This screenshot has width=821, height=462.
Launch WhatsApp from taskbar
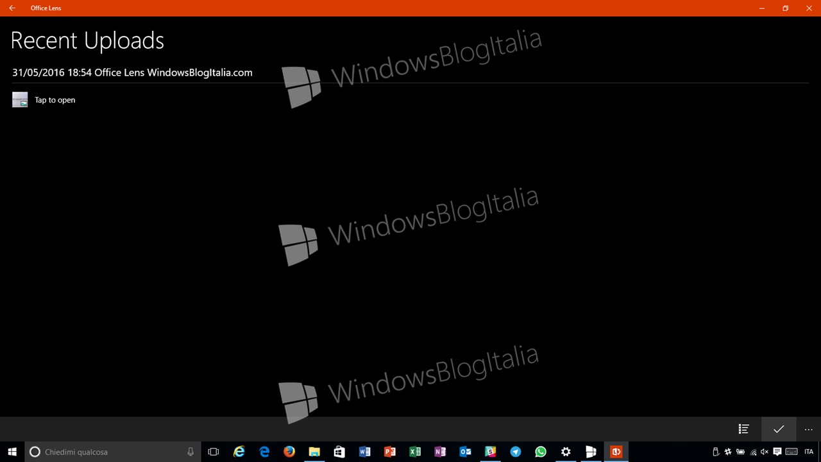[x=541, y=452]
